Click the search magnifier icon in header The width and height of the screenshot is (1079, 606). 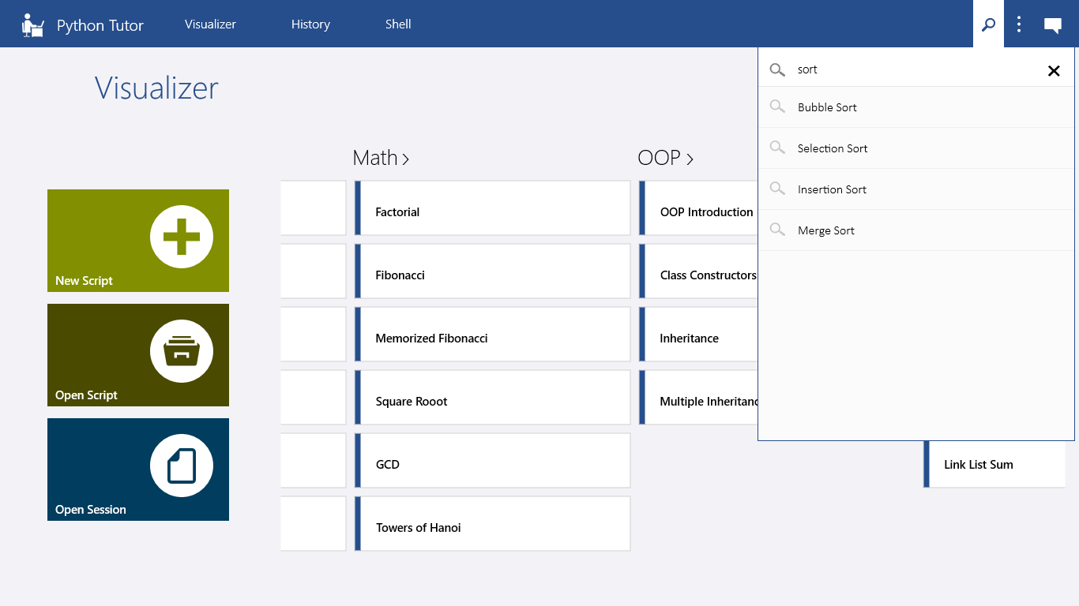pyautogui.click(x=988, y=24)
